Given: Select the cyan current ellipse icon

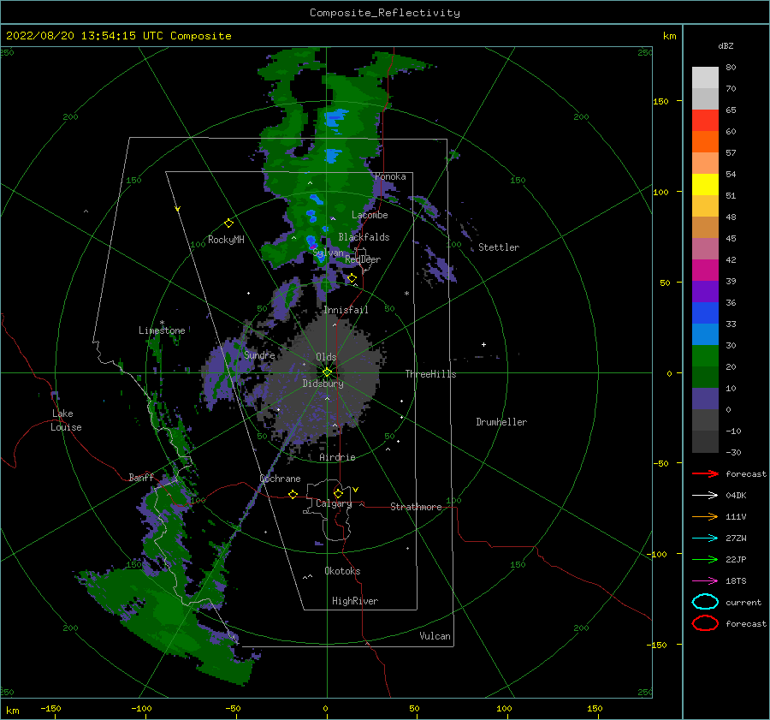Looking at the screenshot, I should [705, 602].
